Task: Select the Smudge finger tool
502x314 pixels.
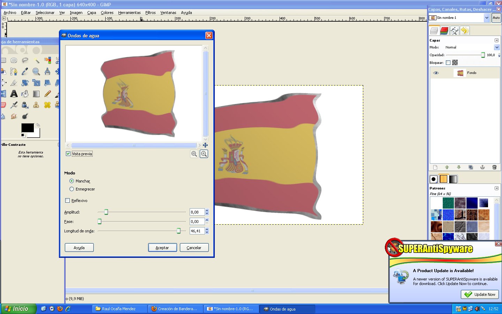Action: click(x=14, y=116)
